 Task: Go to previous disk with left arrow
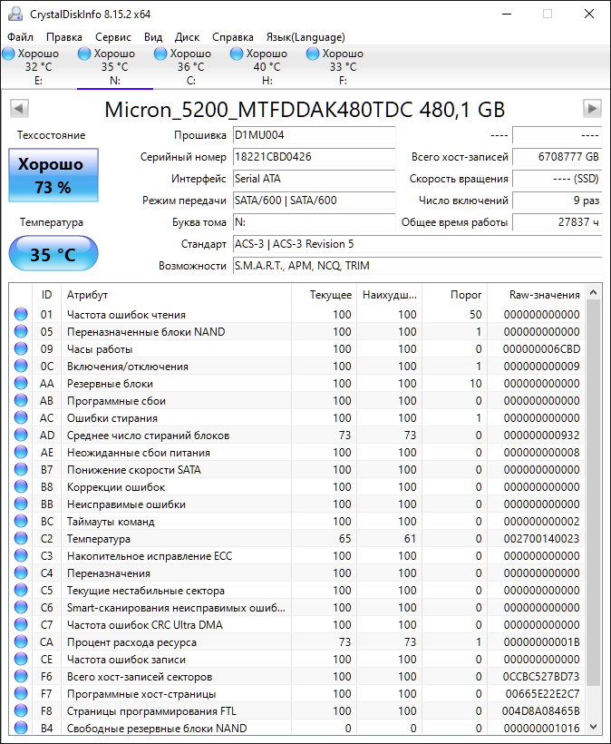click(19, 109)
